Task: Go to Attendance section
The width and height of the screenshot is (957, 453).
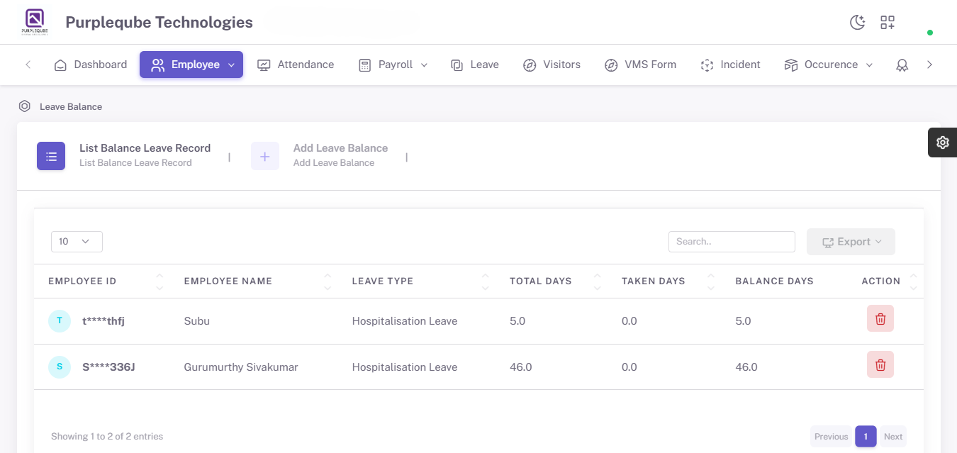Action: tap(296, 65)
